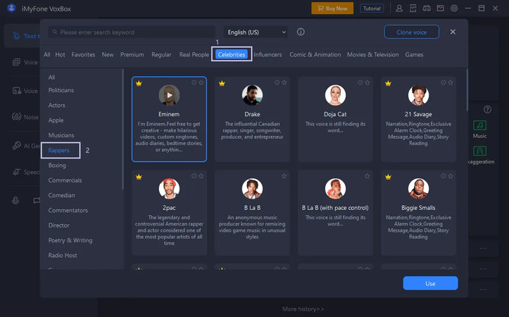The width and height of the screenshot is (509, 317).
Task: Open the mail notifications icon
Action: (x=441, y=8)
